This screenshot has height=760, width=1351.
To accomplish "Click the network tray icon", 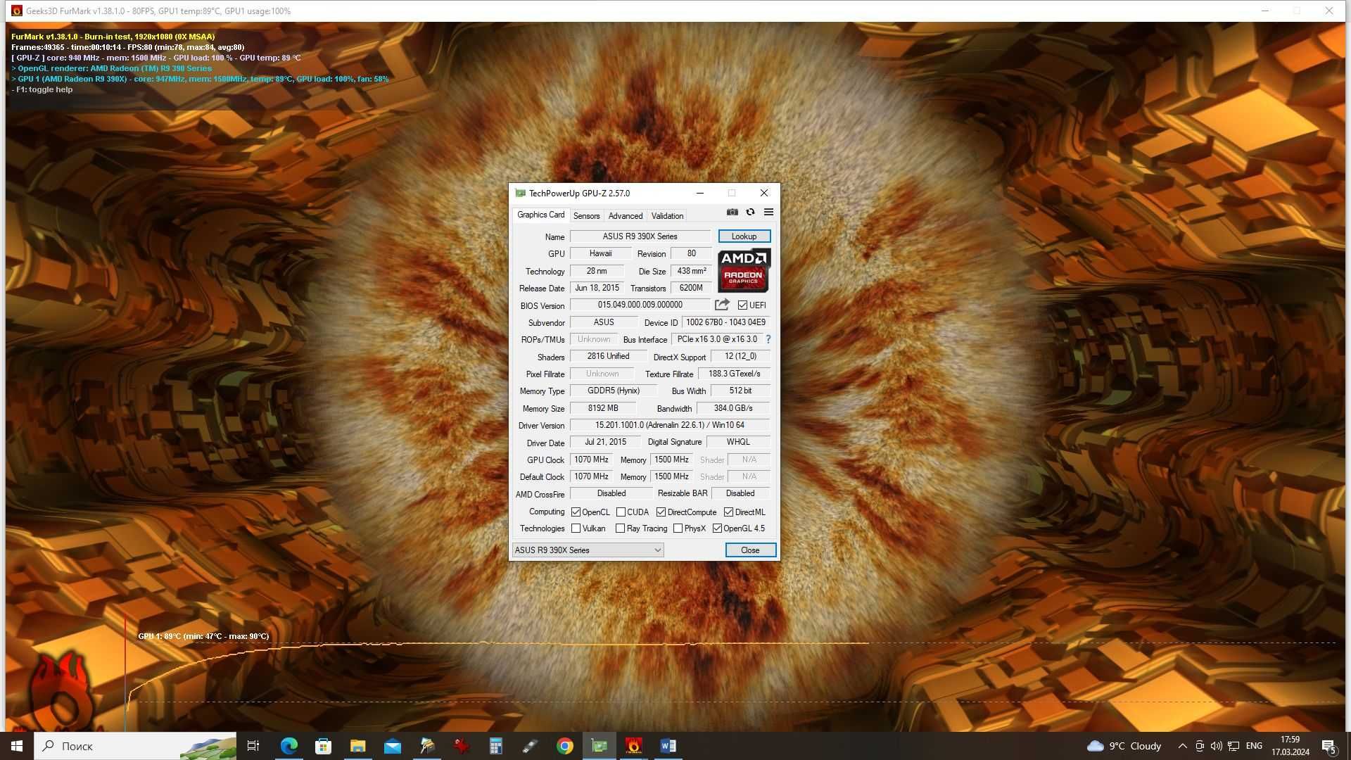I will click(x=1233, y=746).
